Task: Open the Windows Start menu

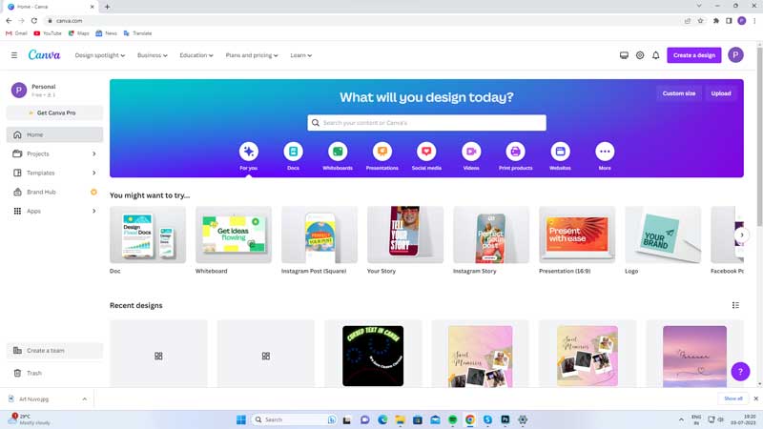Action: coord(241,419)
